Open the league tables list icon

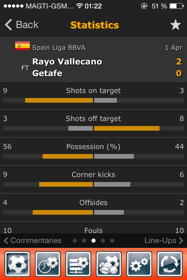point(78,264)
